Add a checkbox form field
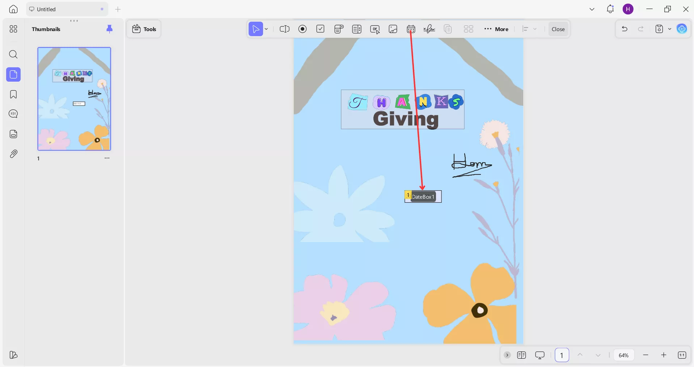The height and width of the screenshot is (367, 694). pos(321,29)
